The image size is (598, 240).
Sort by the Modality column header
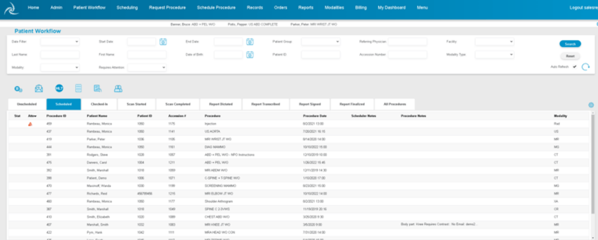coord(560,116)
